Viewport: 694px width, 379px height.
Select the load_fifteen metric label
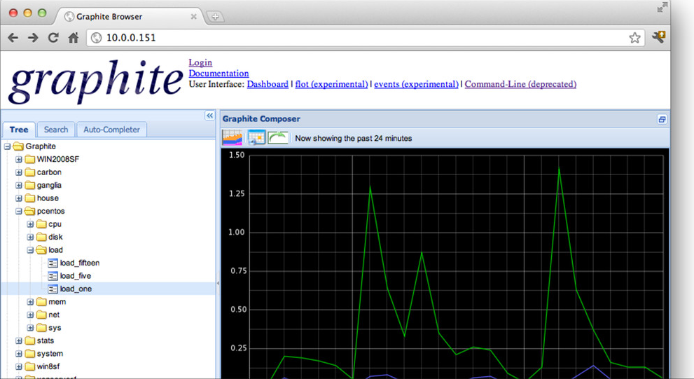click(80, 263)
